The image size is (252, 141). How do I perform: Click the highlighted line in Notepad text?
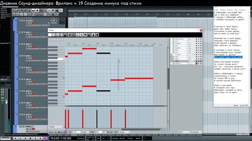pyautogui.click(x=228, y=57)
